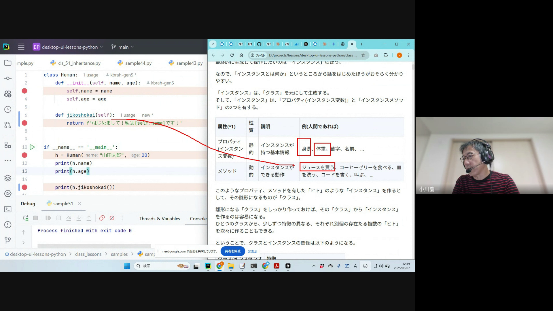Click the browser address bar URL

pos(313,55)
